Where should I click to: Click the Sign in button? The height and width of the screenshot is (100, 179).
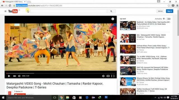pyautogui.click(x=169, y=11)
